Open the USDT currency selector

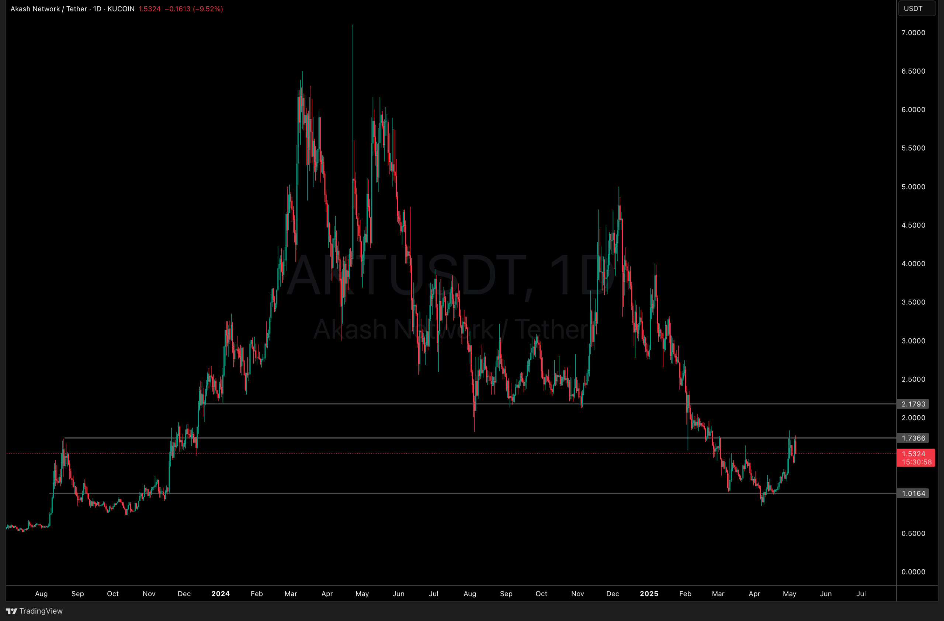tap(916, 8)
